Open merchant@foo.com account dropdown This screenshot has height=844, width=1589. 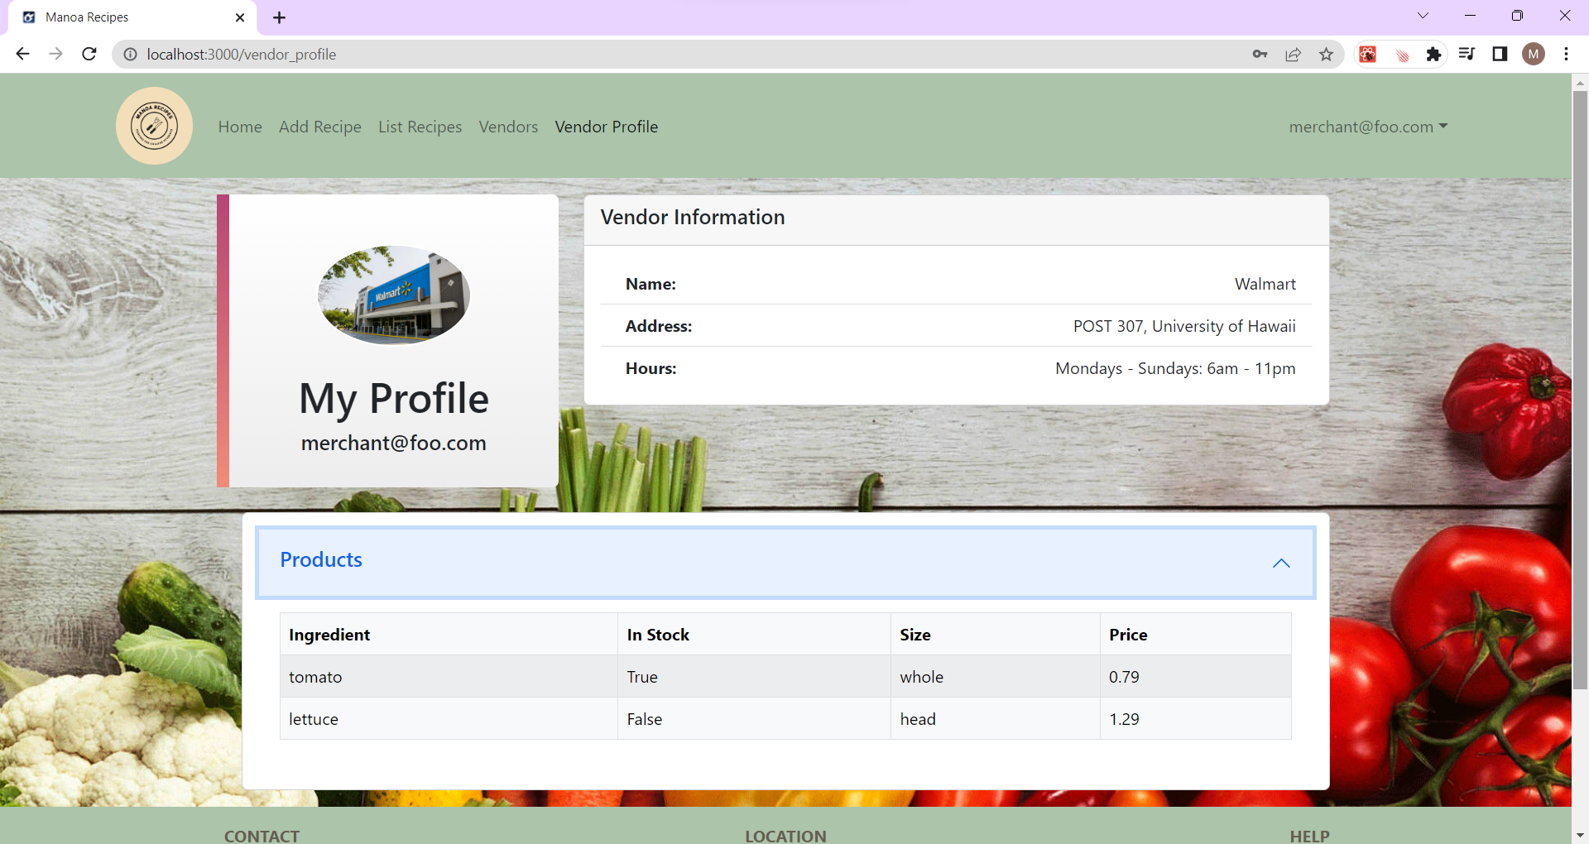click(1368, 127)
